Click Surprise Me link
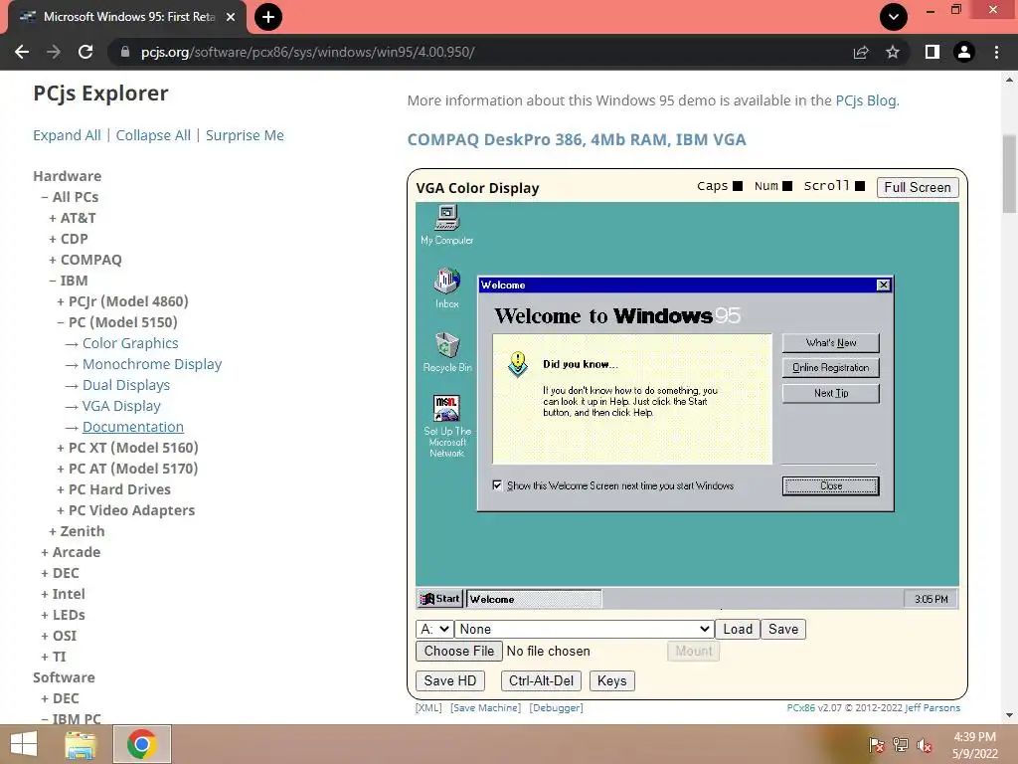The height and width of the screenshot is (764, 1018). (x=245, y=135)
